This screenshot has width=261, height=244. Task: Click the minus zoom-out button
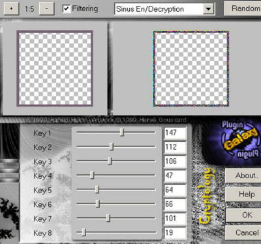click(47, 8)
